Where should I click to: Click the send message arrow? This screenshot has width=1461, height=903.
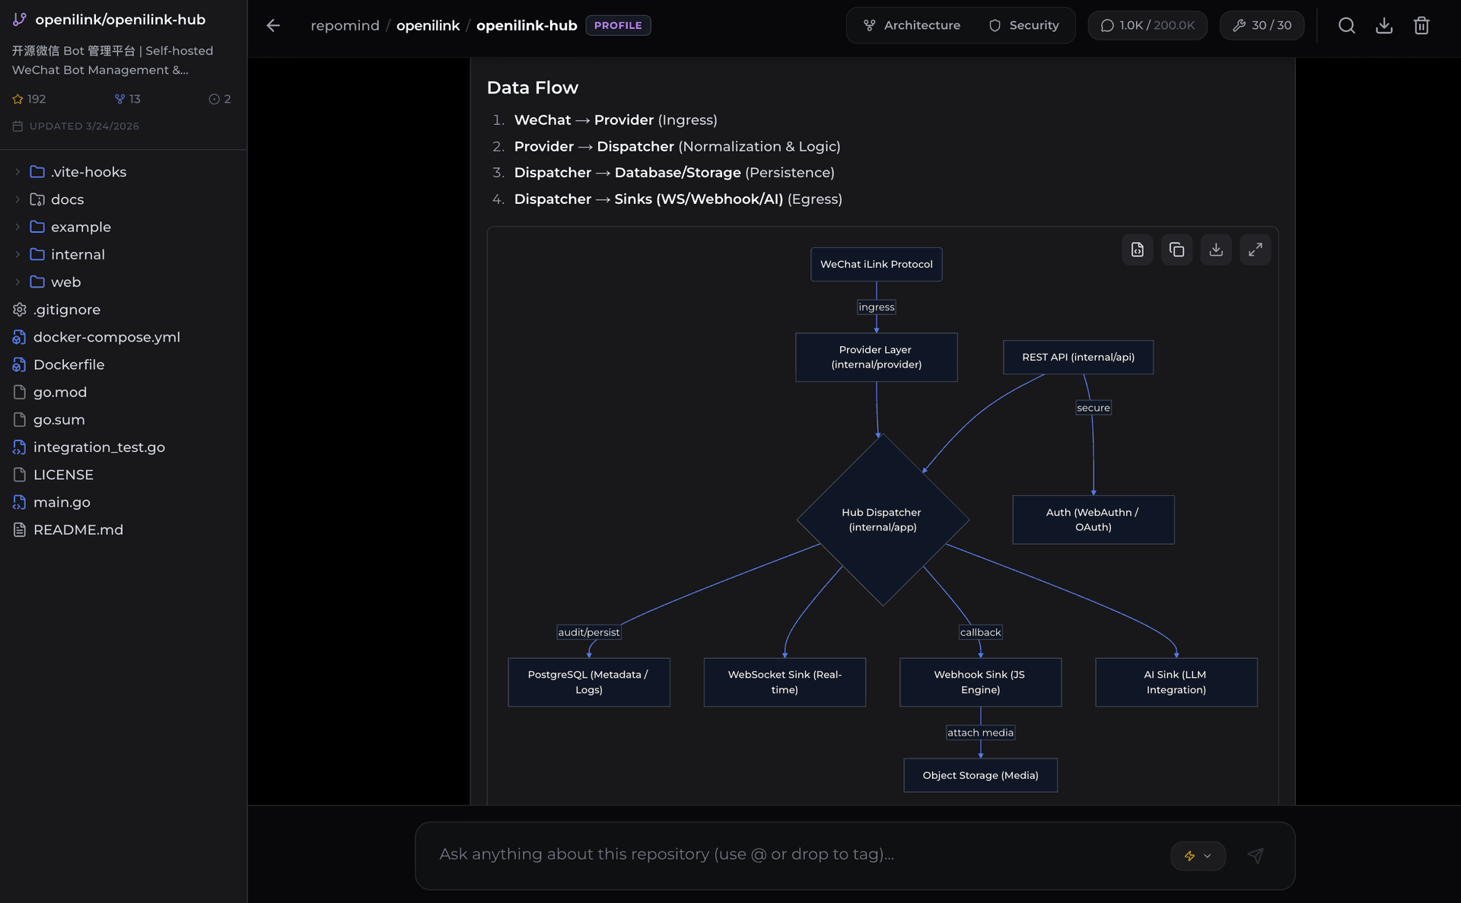tap(1256, 856)
